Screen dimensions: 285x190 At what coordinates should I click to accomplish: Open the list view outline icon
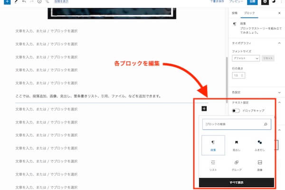pos(47,1)
